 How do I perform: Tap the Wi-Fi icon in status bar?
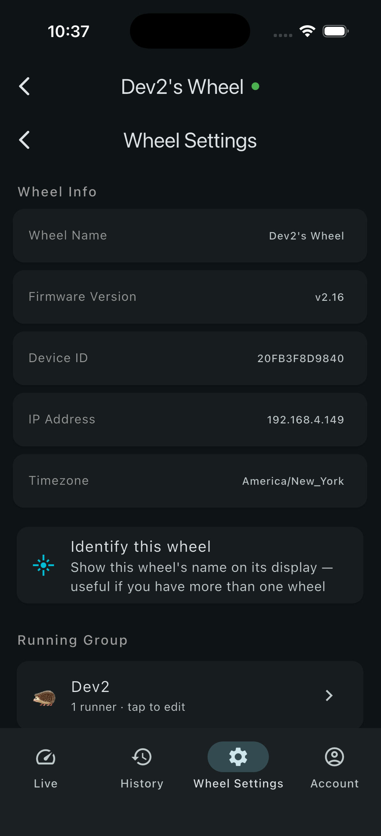(307, 31)
